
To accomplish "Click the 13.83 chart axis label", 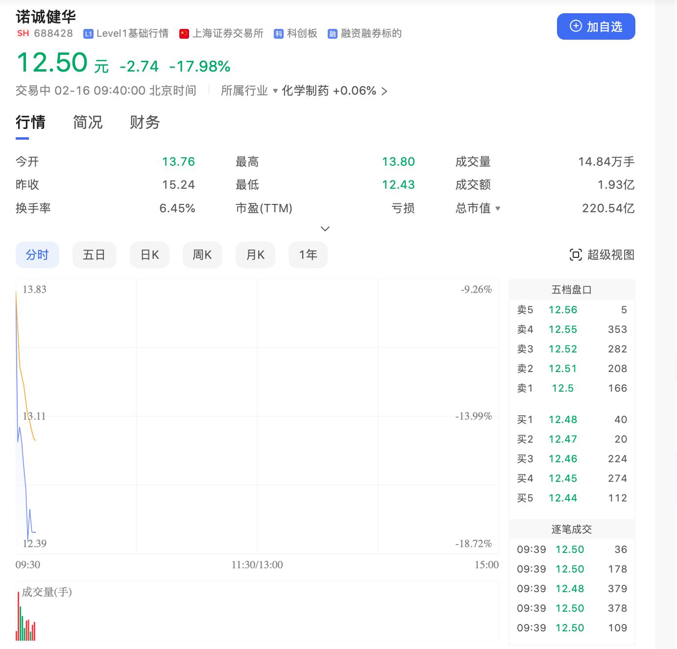I will point(34,289).
